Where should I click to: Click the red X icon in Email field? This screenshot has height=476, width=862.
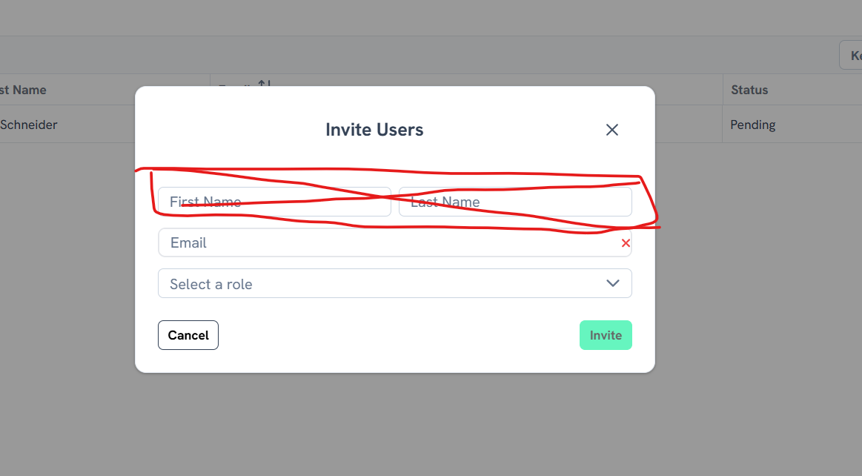[x=626, y=243]
